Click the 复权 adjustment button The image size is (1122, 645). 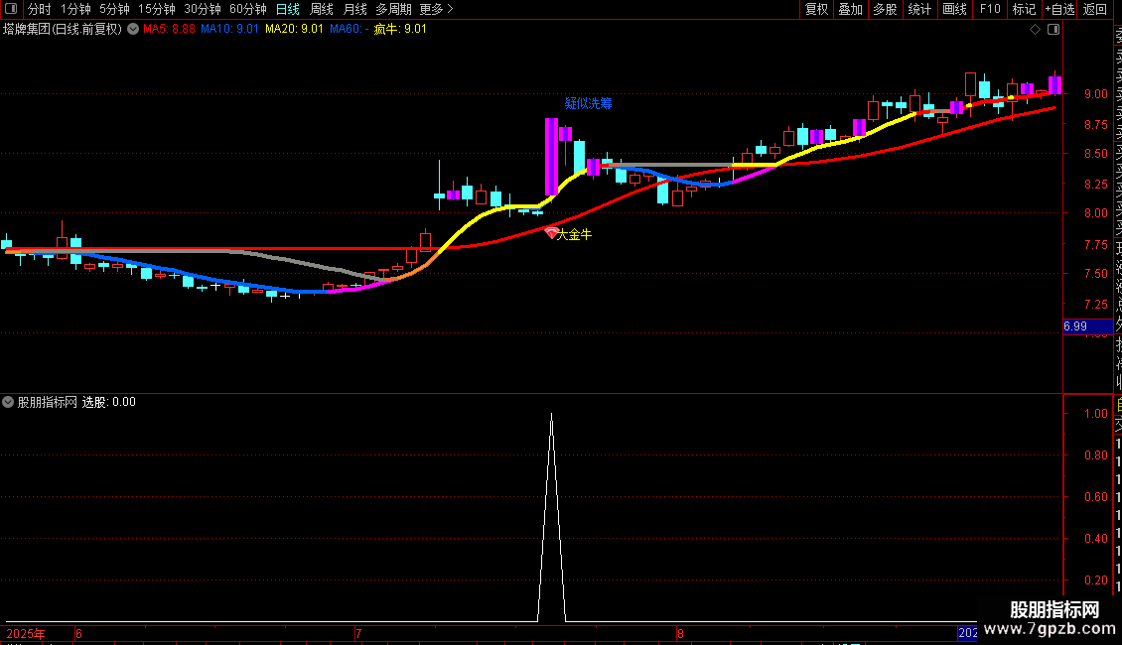[816, 9]
